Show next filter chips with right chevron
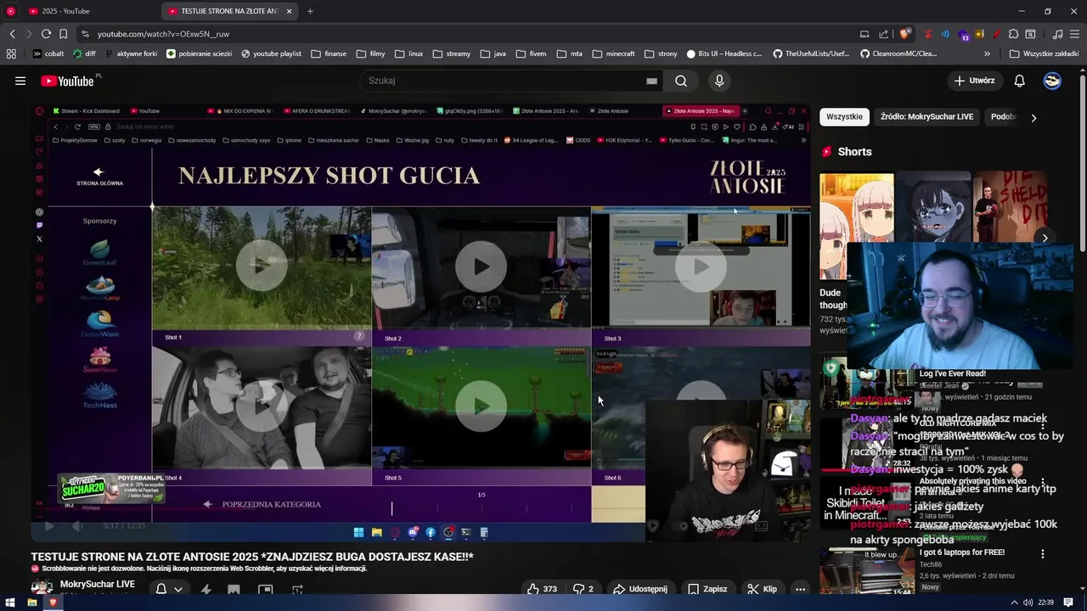1087x611 pixels. click(1033, 117)
